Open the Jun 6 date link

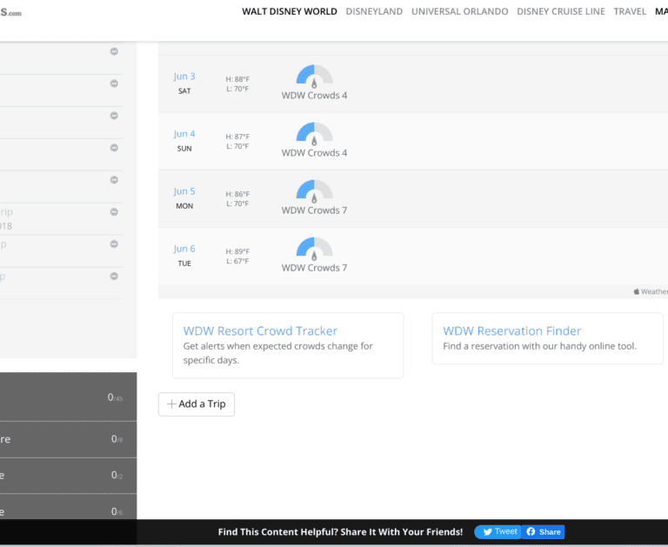coord(184,249)
